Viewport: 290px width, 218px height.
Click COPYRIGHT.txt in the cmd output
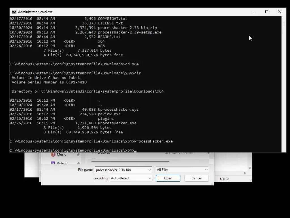112,19
